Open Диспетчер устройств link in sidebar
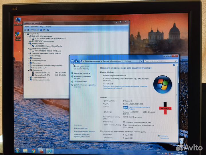Screen dimensions: 206x155 pos(82,73)
